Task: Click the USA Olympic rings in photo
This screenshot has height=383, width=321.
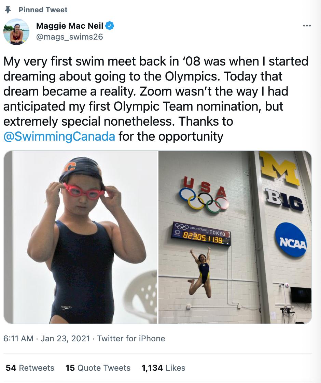Action: click(x=204, y=194)
